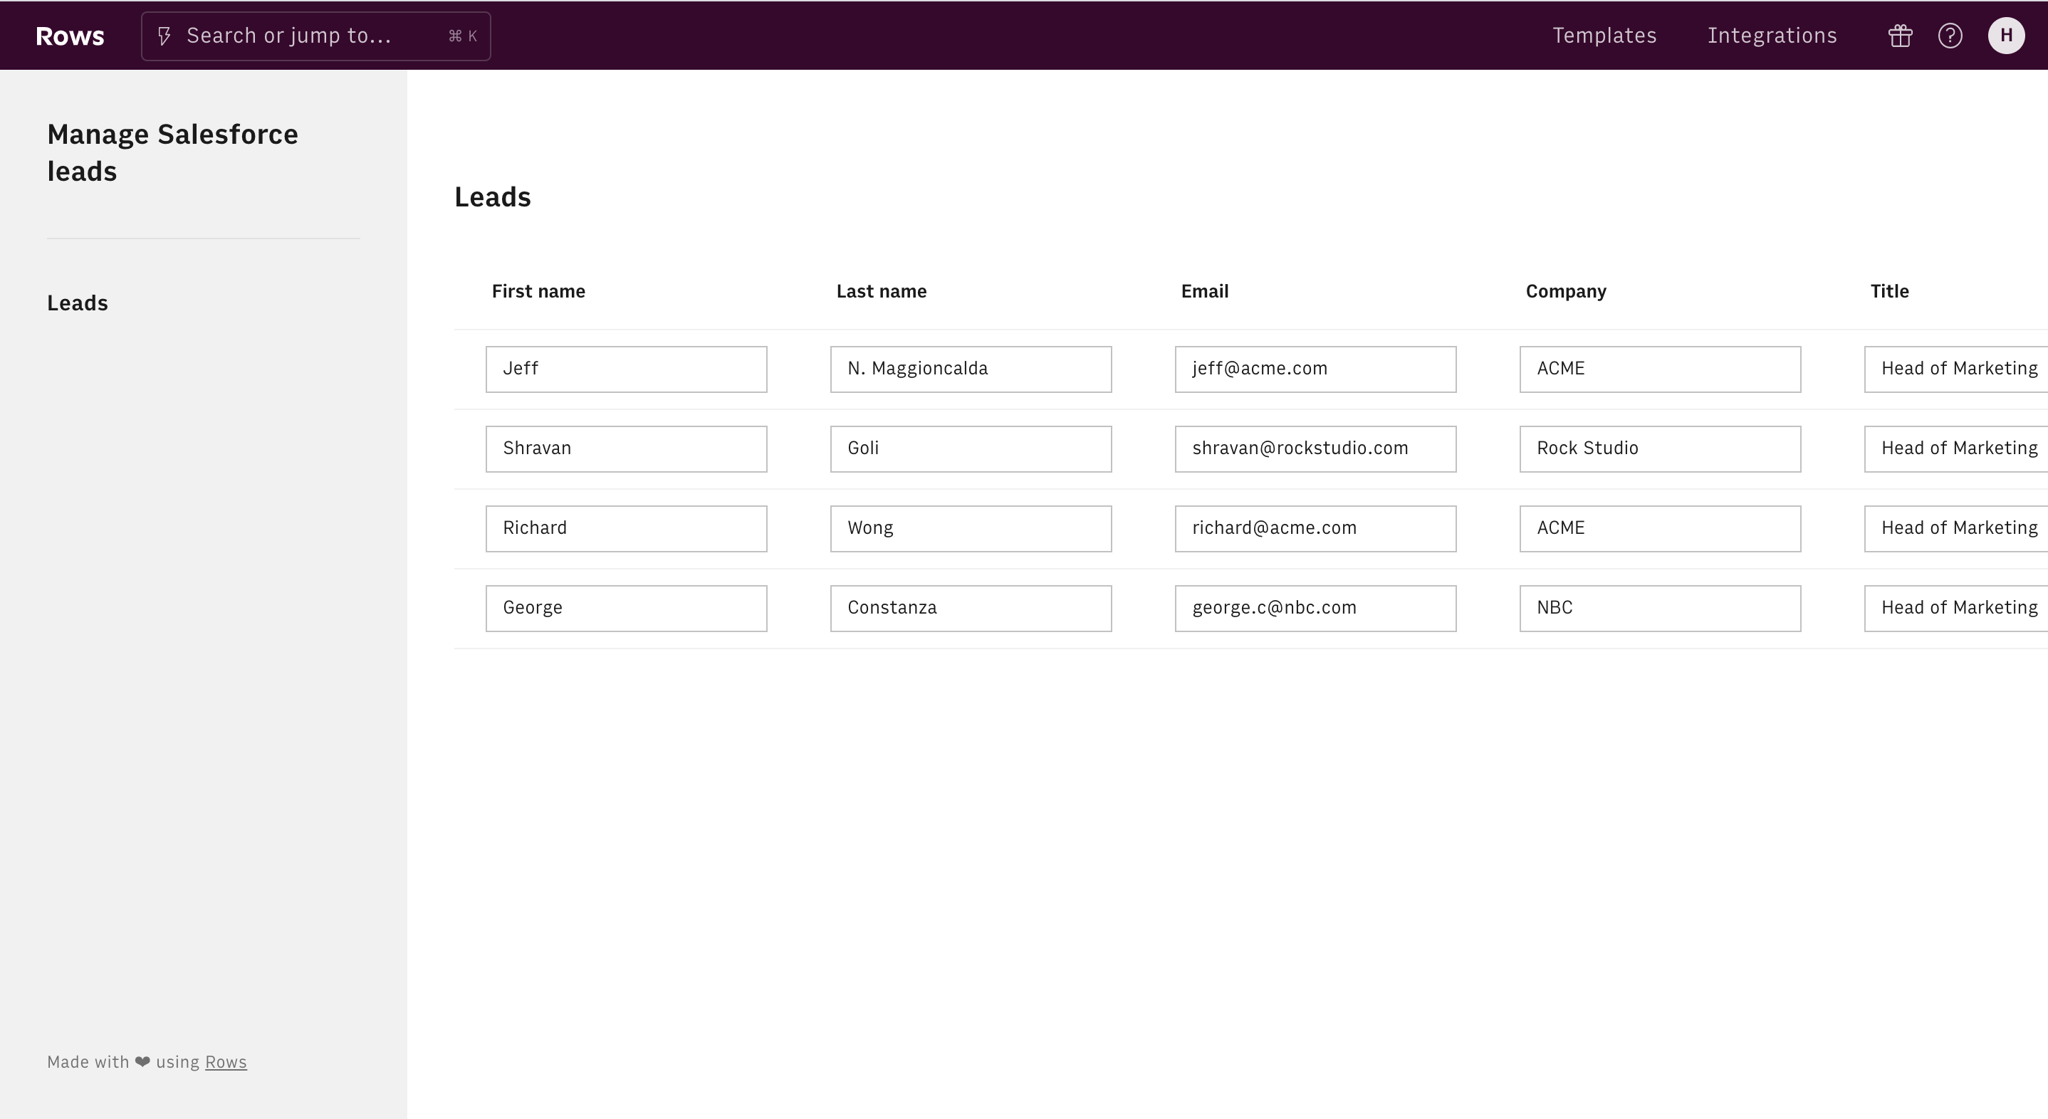The height and width of the screenshot is (1119, 2048).
Task: Click the Last name column header
Action: (x=881, y=291)
